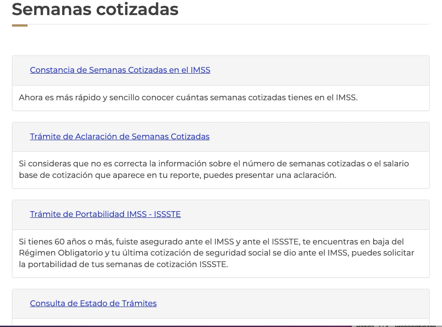Screen dimensions: 442x327
Task: Open the "Trámite de Aclaración de Semanas Cotizadas" link
Action: click(x=119, y=137)
